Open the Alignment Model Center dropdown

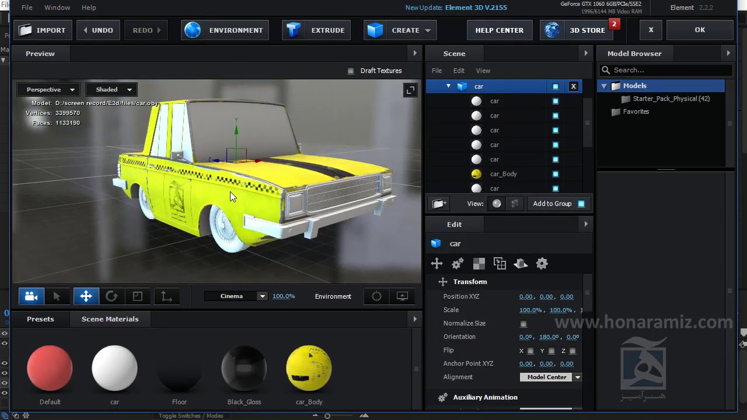pos(551,377)
